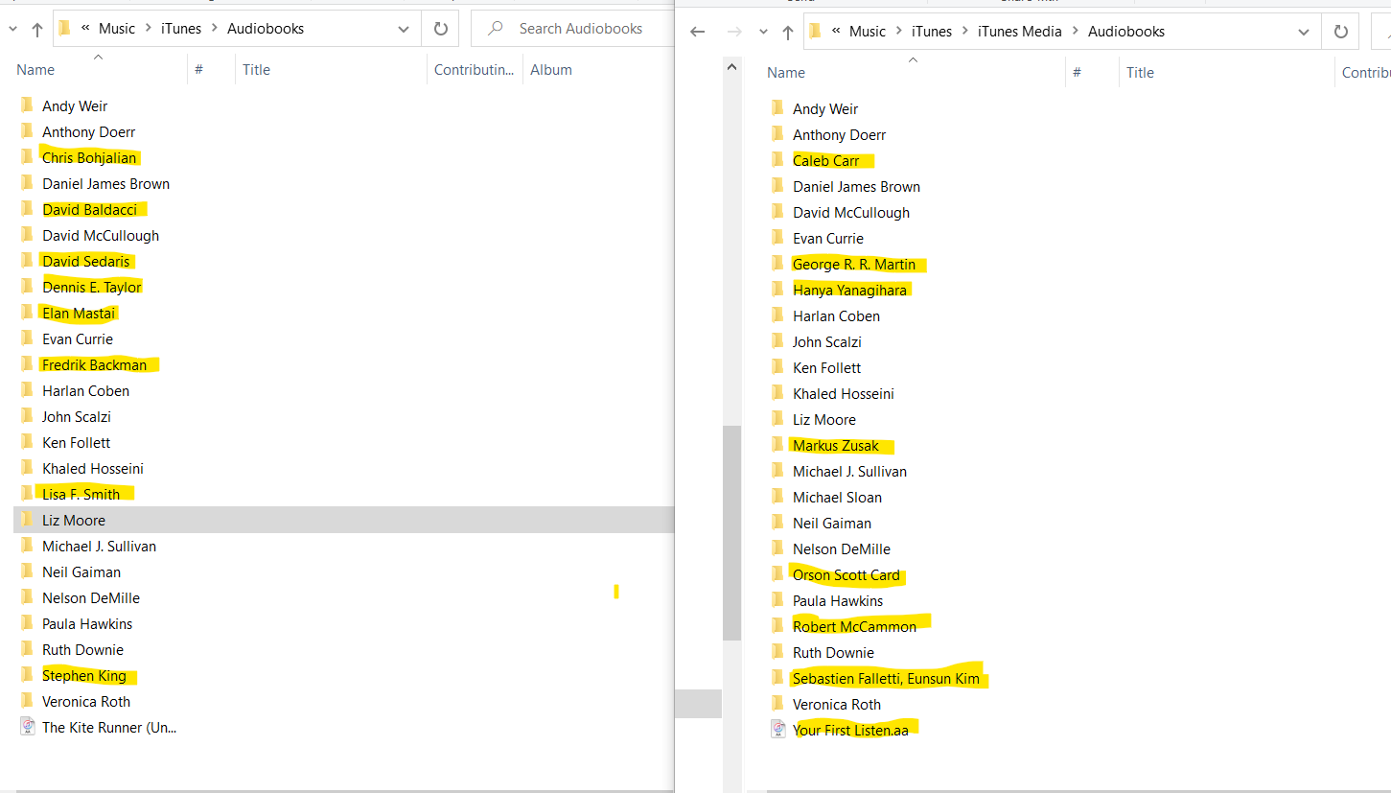Click the address bar folder icon in left window
The height and width of the screenshot is (793, 1391).
pos(64,29)
